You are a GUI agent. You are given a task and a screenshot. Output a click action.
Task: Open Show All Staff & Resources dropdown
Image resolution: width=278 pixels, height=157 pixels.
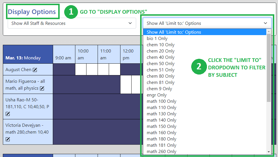coord(72,23)
